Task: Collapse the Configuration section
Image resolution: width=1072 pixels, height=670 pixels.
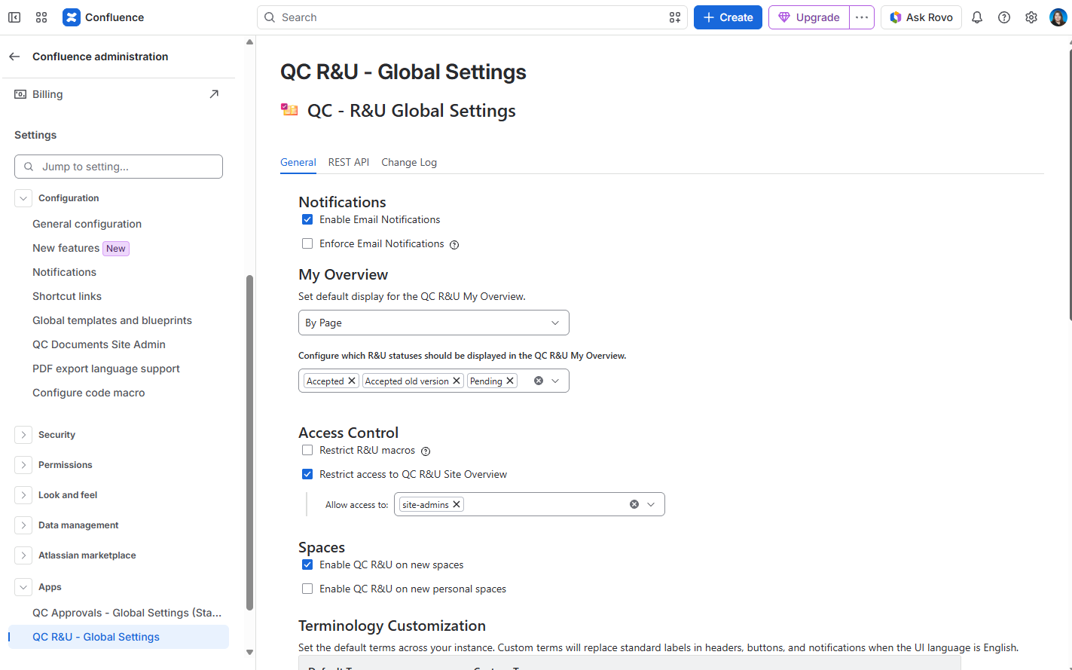Action: tap(23, 198)
